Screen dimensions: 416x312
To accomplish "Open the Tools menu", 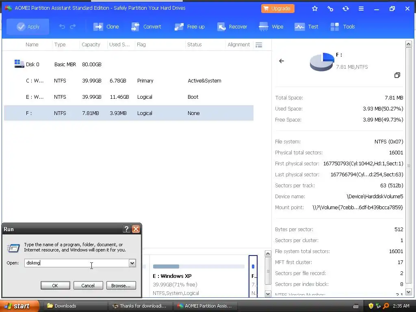I will point(342,26).
